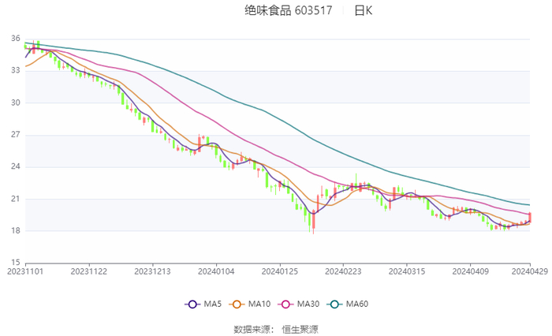The height and width of the screenshot is (336, 552).
Task: Select the 20240223 x-axis date label
Action: pos(343,271)
